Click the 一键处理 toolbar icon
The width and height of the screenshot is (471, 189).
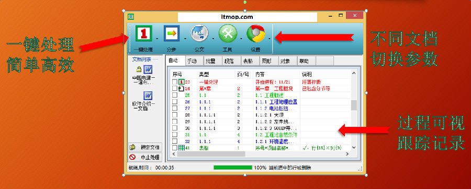point(143,33)
